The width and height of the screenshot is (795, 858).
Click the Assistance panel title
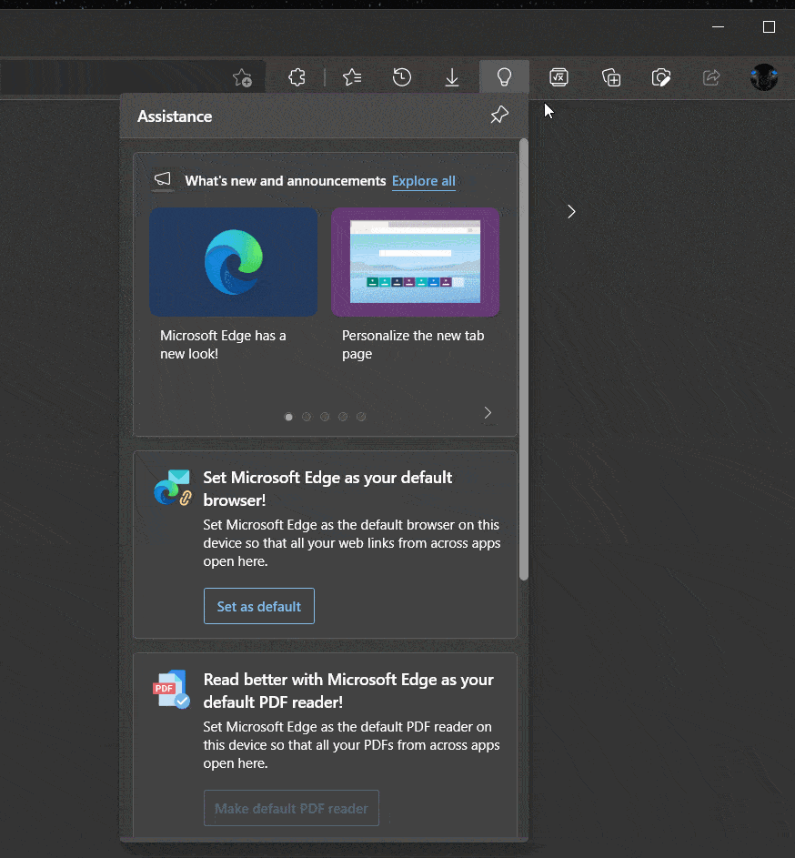pos(175,116)
